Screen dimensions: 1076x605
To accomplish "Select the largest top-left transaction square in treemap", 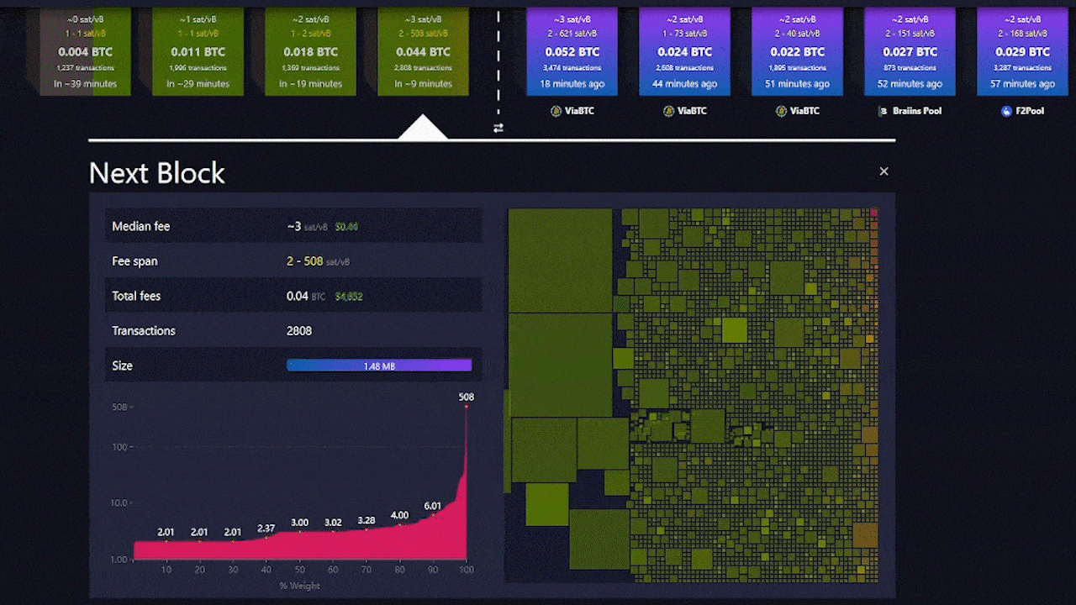I will [x=560, y=260].
